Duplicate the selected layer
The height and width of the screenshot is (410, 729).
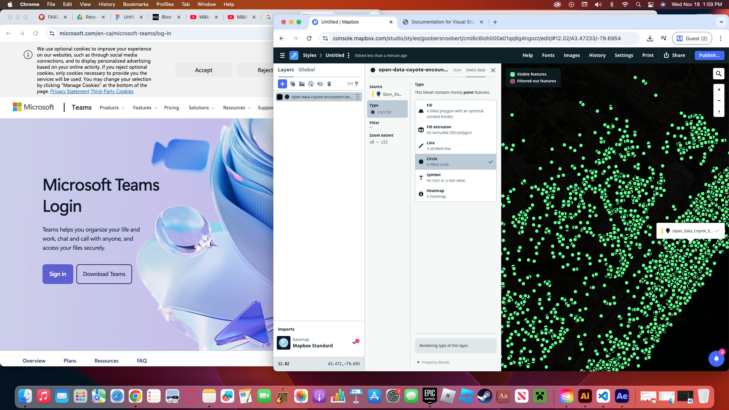click(x=292, y=84)
